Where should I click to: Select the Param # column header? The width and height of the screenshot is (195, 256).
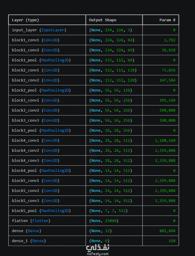point(168,20)
